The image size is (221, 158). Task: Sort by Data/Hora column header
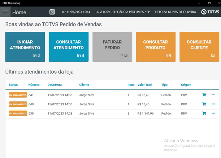click(55, 85)
